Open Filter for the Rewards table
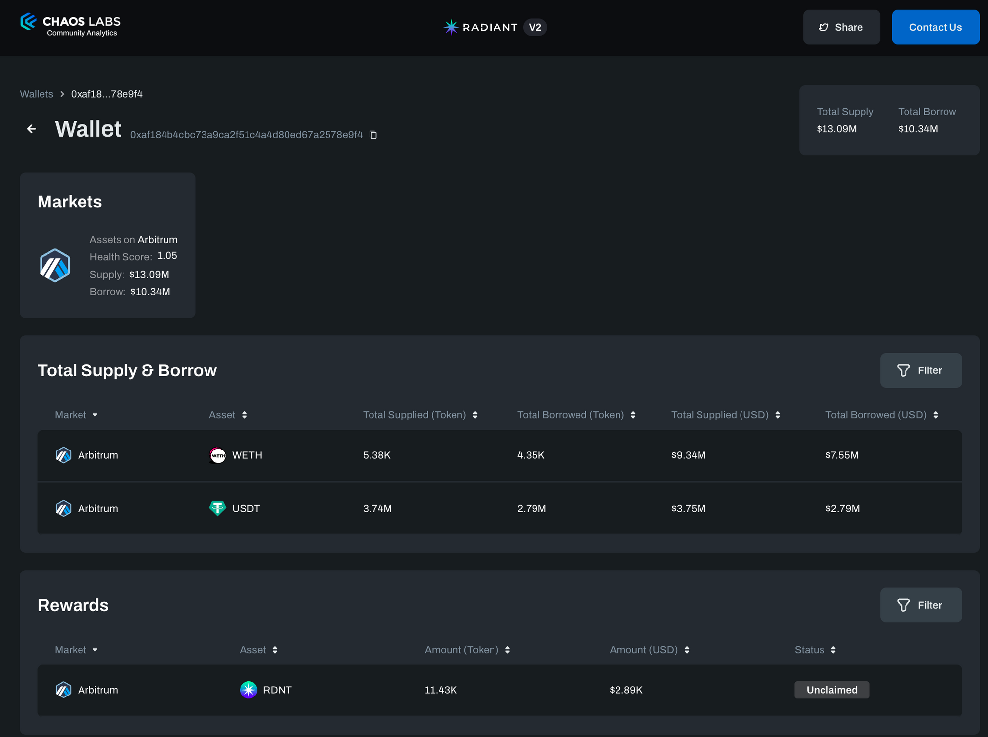Viewport: 988px width, 737px height. 921,605
